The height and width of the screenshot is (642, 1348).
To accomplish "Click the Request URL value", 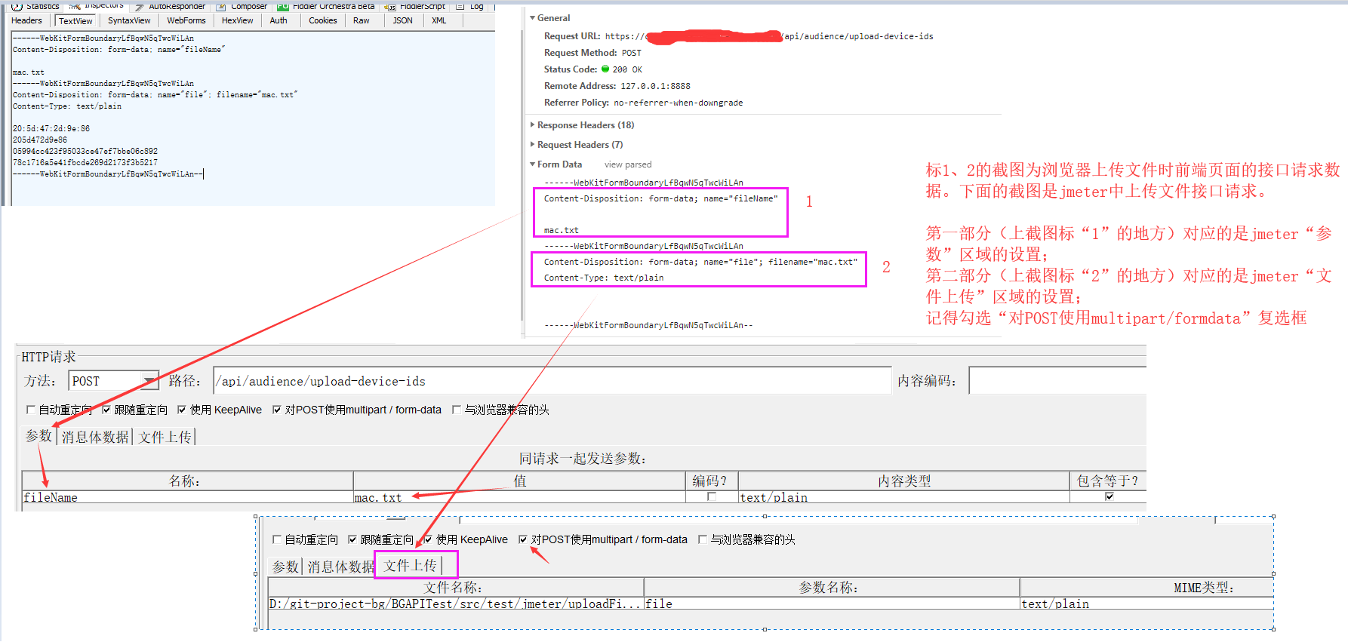I will [769, 36].
